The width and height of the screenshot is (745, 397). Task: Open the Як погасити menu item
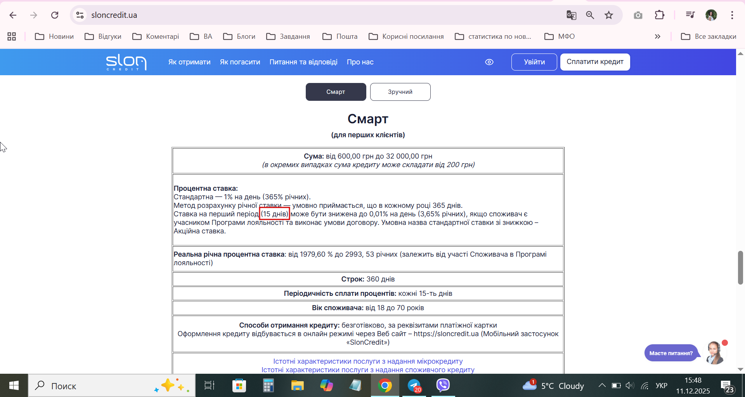[240, 62]
